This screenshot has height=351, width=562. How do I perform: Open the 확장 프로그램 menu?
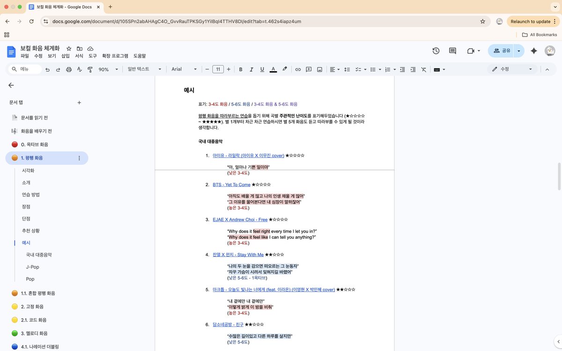[115, 56]
